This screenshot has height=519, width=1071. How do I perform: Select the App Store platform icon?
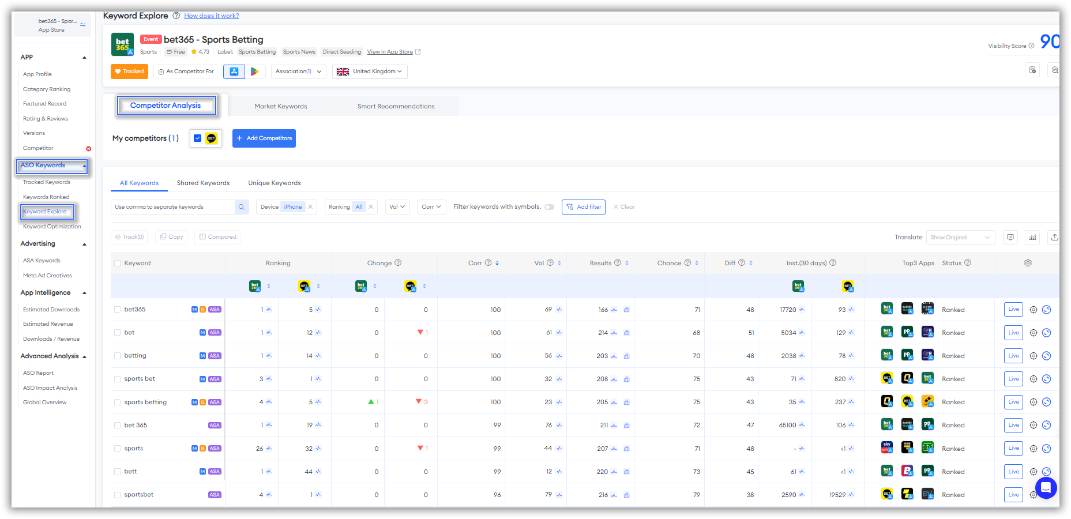[234, 72]
